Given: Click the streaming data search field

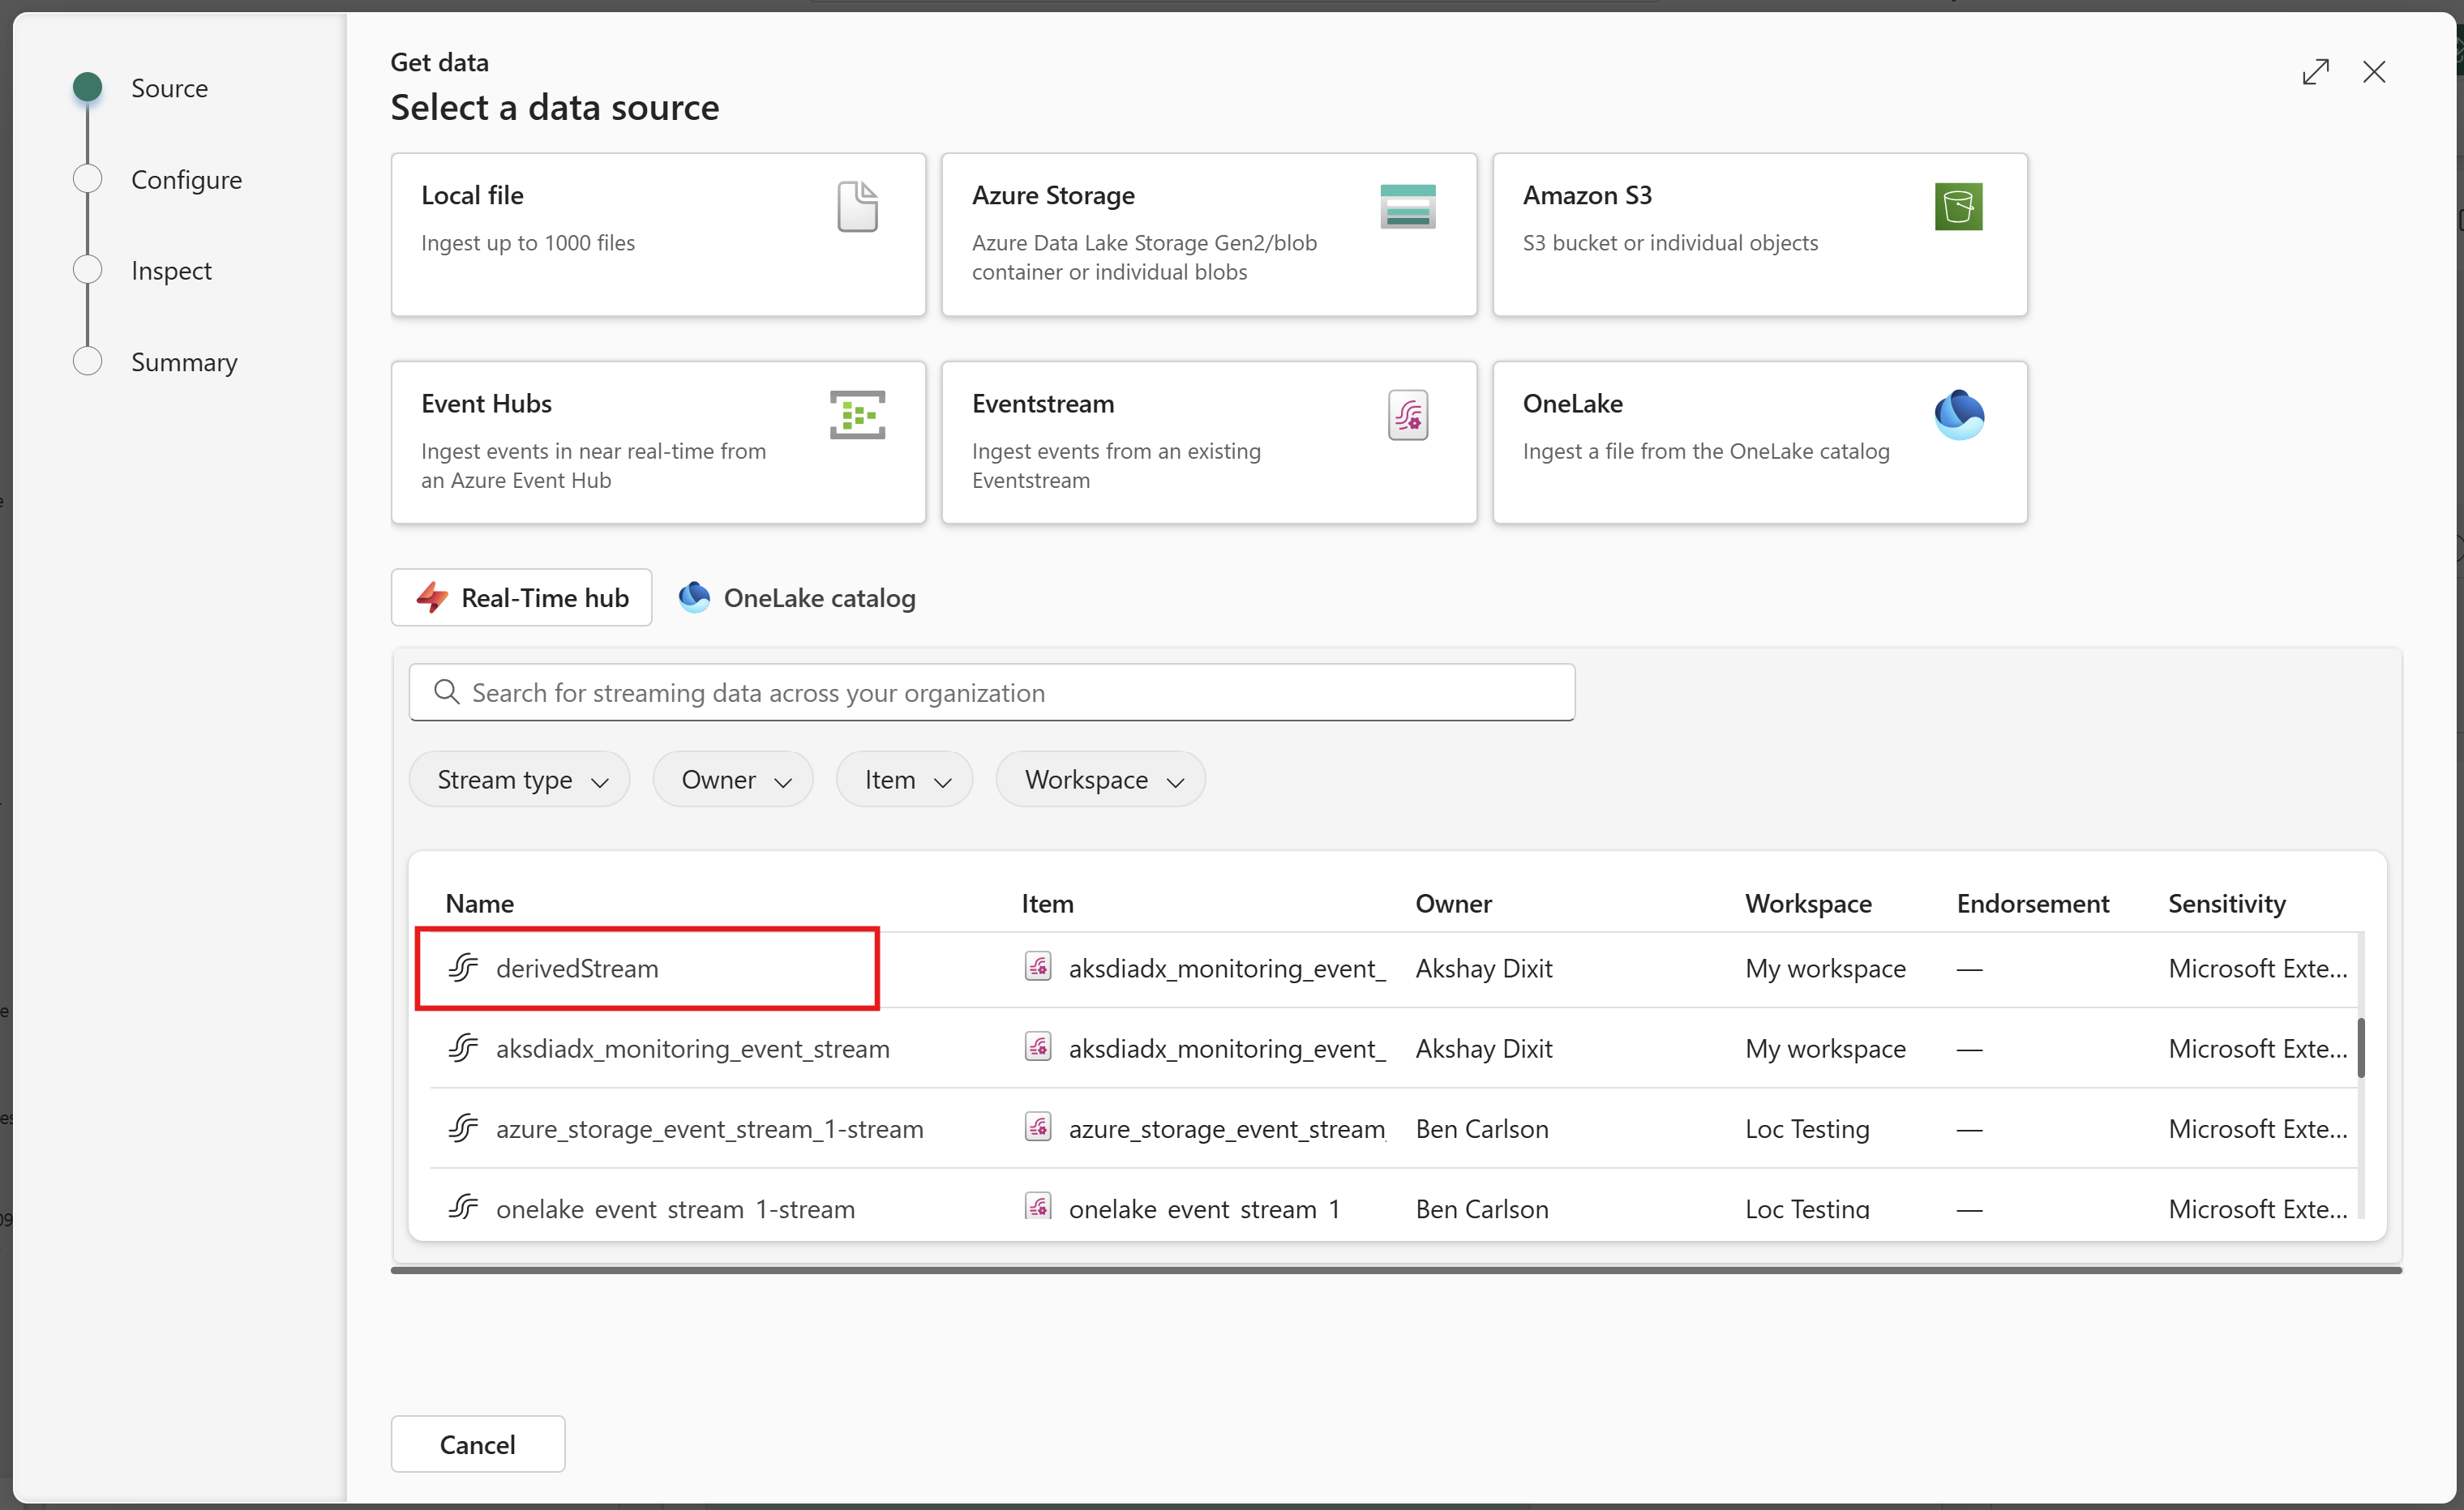Looking at the screenshot, I should [x=992, y=691].
